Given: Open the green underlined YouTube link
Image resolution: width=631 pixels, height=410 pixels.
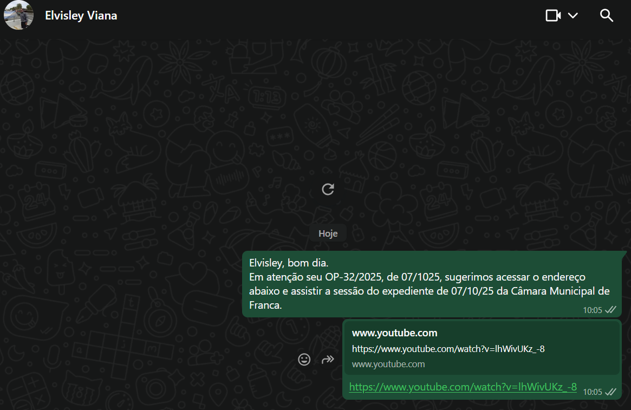Looking at the screenshot, I should coord(463,387).
